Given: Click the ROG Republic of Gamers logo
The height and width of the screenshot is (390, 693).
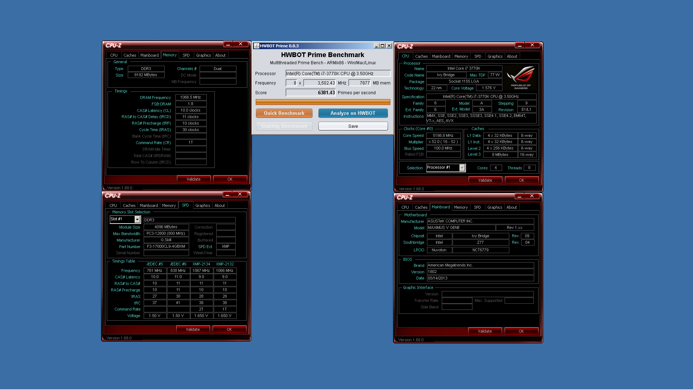Looking at the screenshot, I should point(520,77).
